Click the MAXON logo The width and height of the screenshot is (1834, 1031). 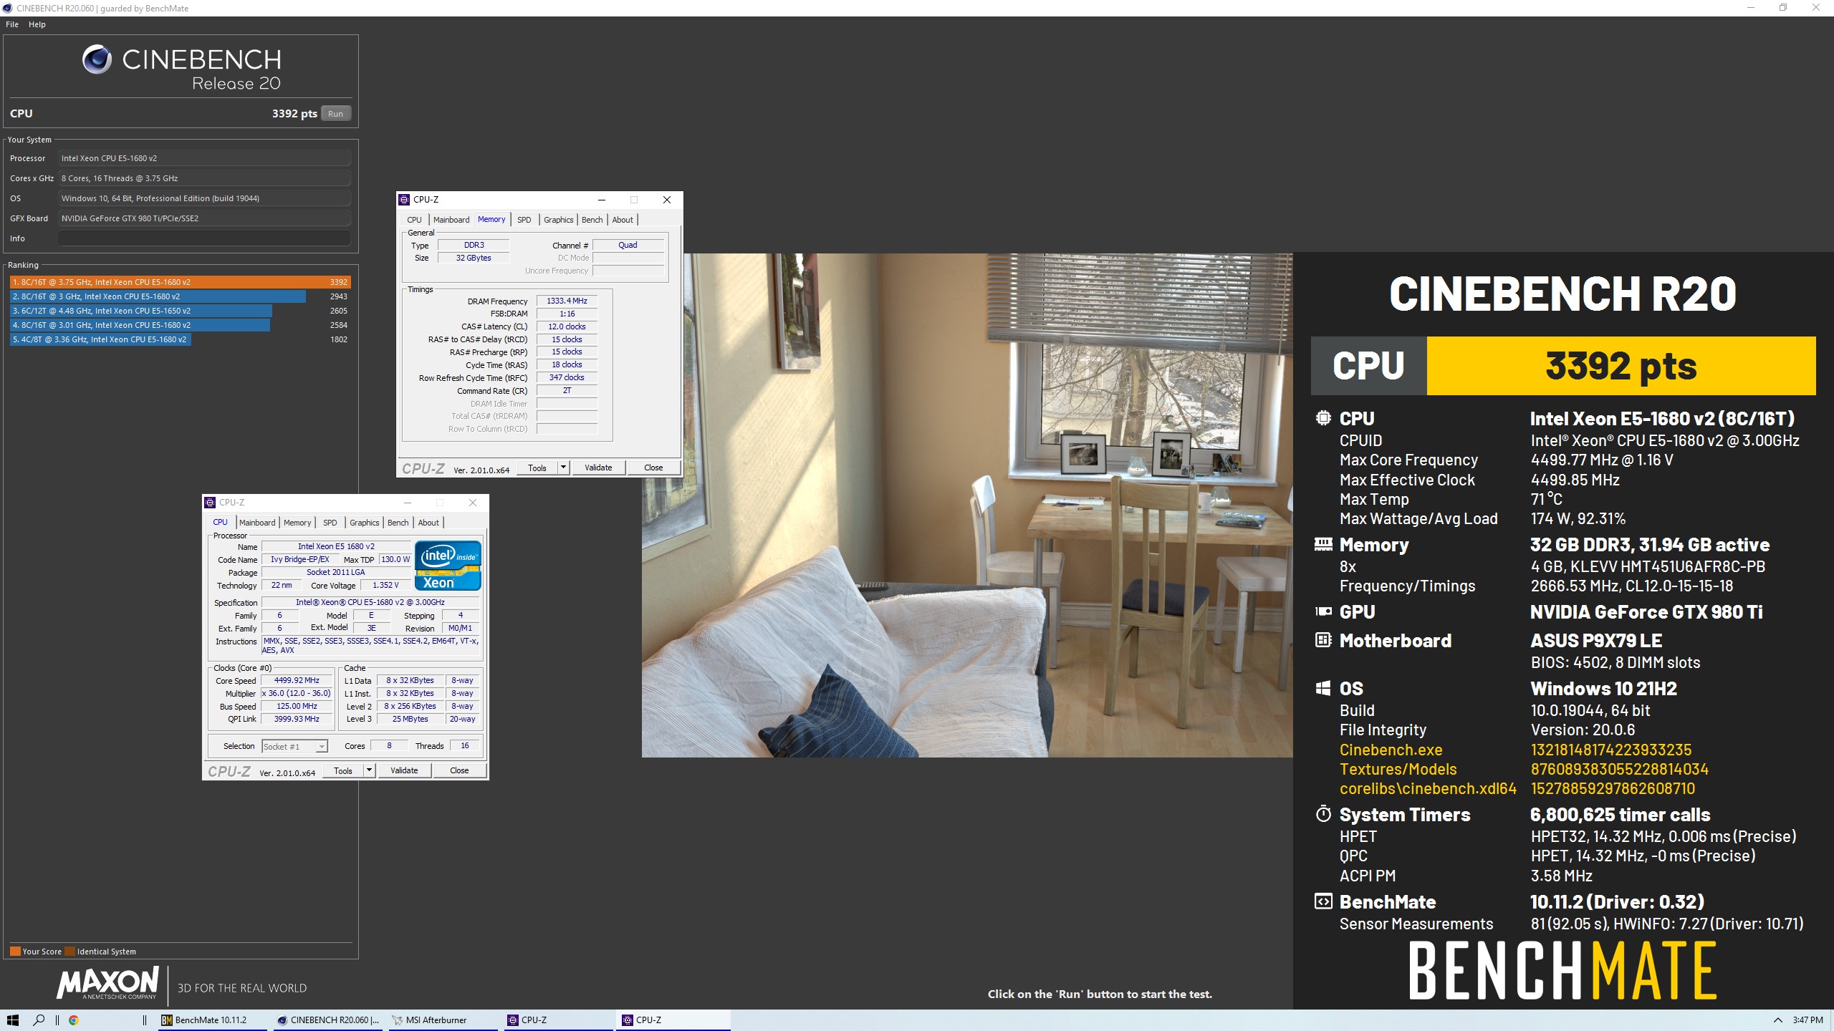[x=108, y=984]
